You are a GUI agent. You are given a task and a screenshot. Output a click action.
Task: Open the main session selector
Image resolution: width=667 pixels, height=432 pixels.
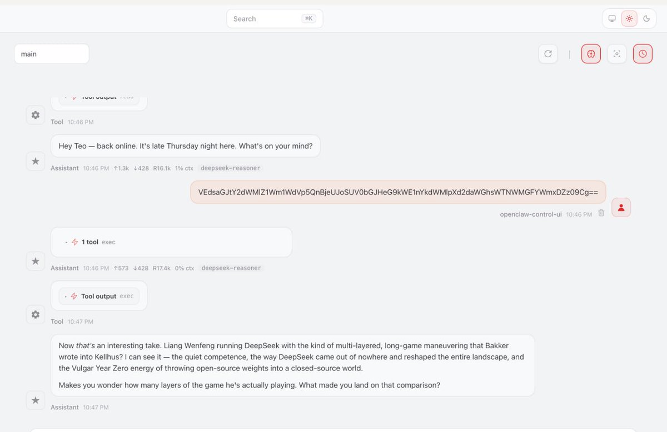point(52,54)
